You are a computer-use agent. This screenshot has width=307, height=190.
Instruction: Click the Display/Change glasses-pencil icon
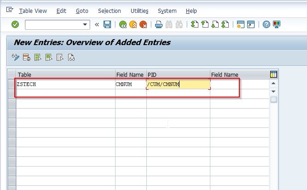16,58
